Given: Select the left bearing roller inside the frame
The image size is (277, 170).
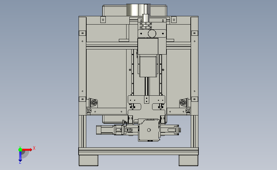Looking at the screenshot, I should coord(94,102).
